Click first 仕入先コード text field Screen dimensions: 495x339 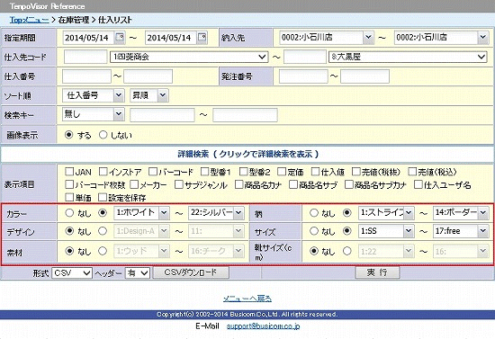(x=85, y=57)
